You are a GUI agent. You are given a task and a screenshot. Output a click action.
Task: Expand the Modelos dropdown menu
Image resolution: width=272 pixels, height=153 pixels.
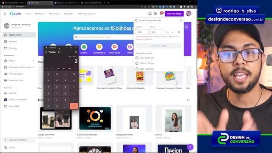(x=40, y=14)
